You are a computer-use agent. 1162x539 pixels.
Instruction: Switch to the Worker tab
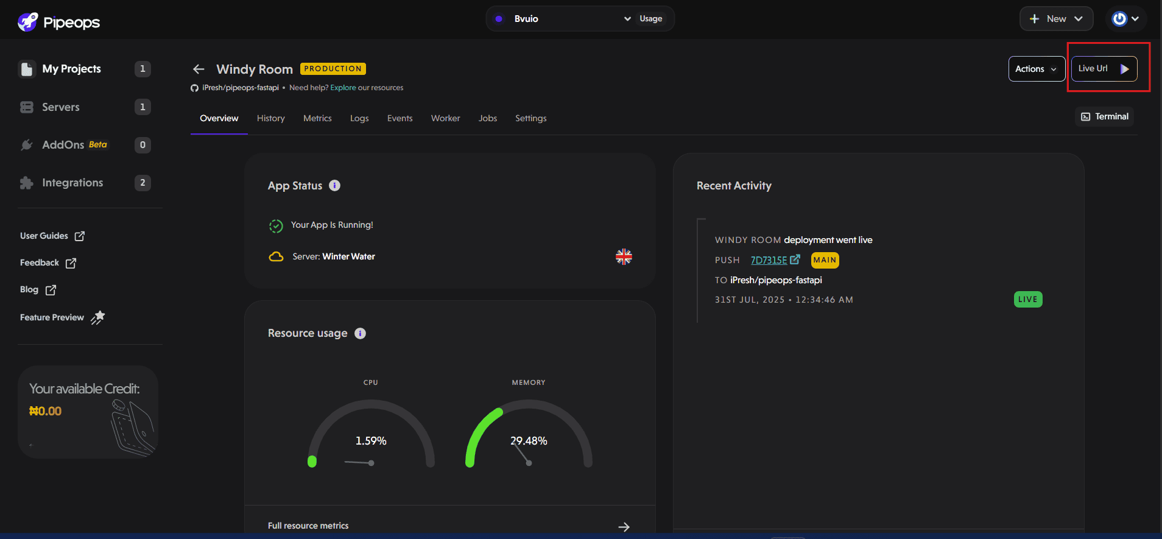coord(446,118)
